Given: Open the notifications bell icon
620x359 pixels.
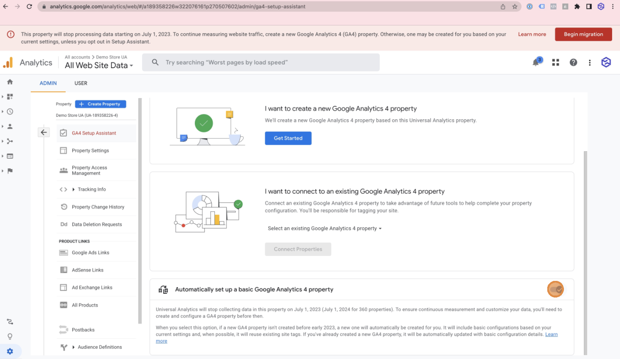Looking at the screenshot, I should pos(536,63).
